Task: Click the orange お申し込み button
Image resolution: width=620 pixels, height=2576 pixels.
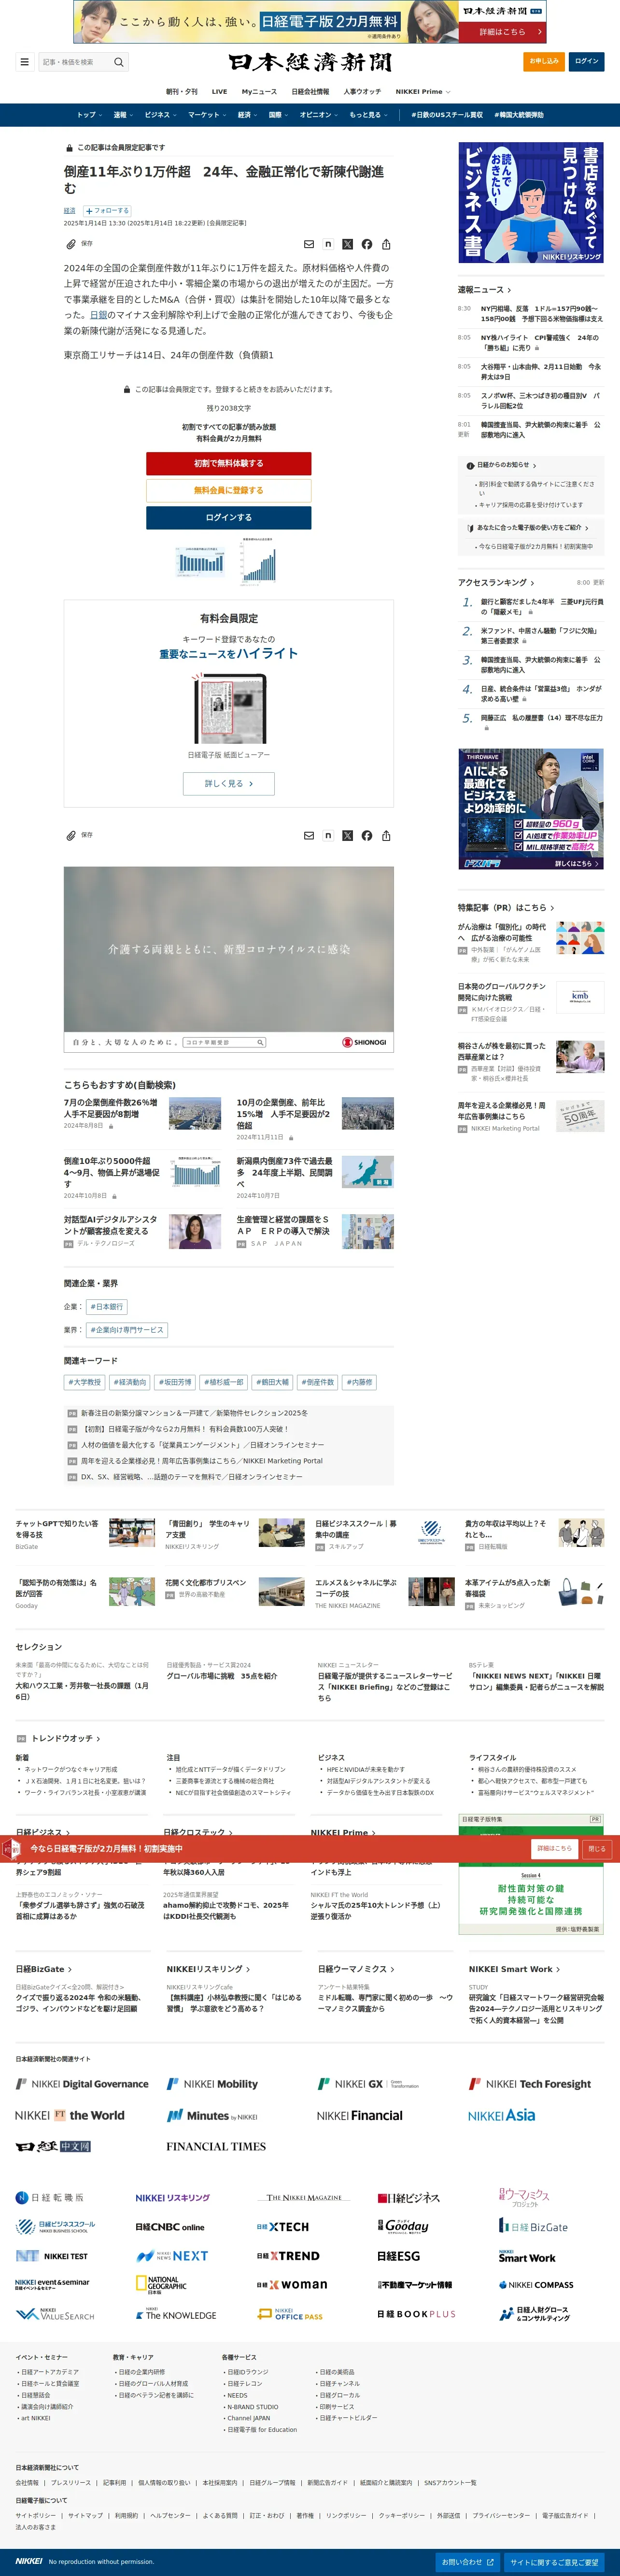Action: (544, 61)
